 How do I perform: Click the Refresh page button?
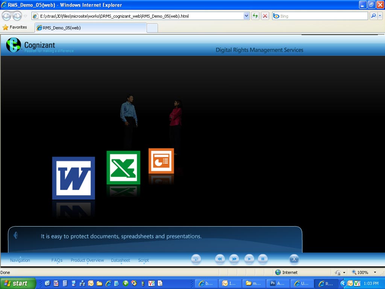(x=255, y=16)
